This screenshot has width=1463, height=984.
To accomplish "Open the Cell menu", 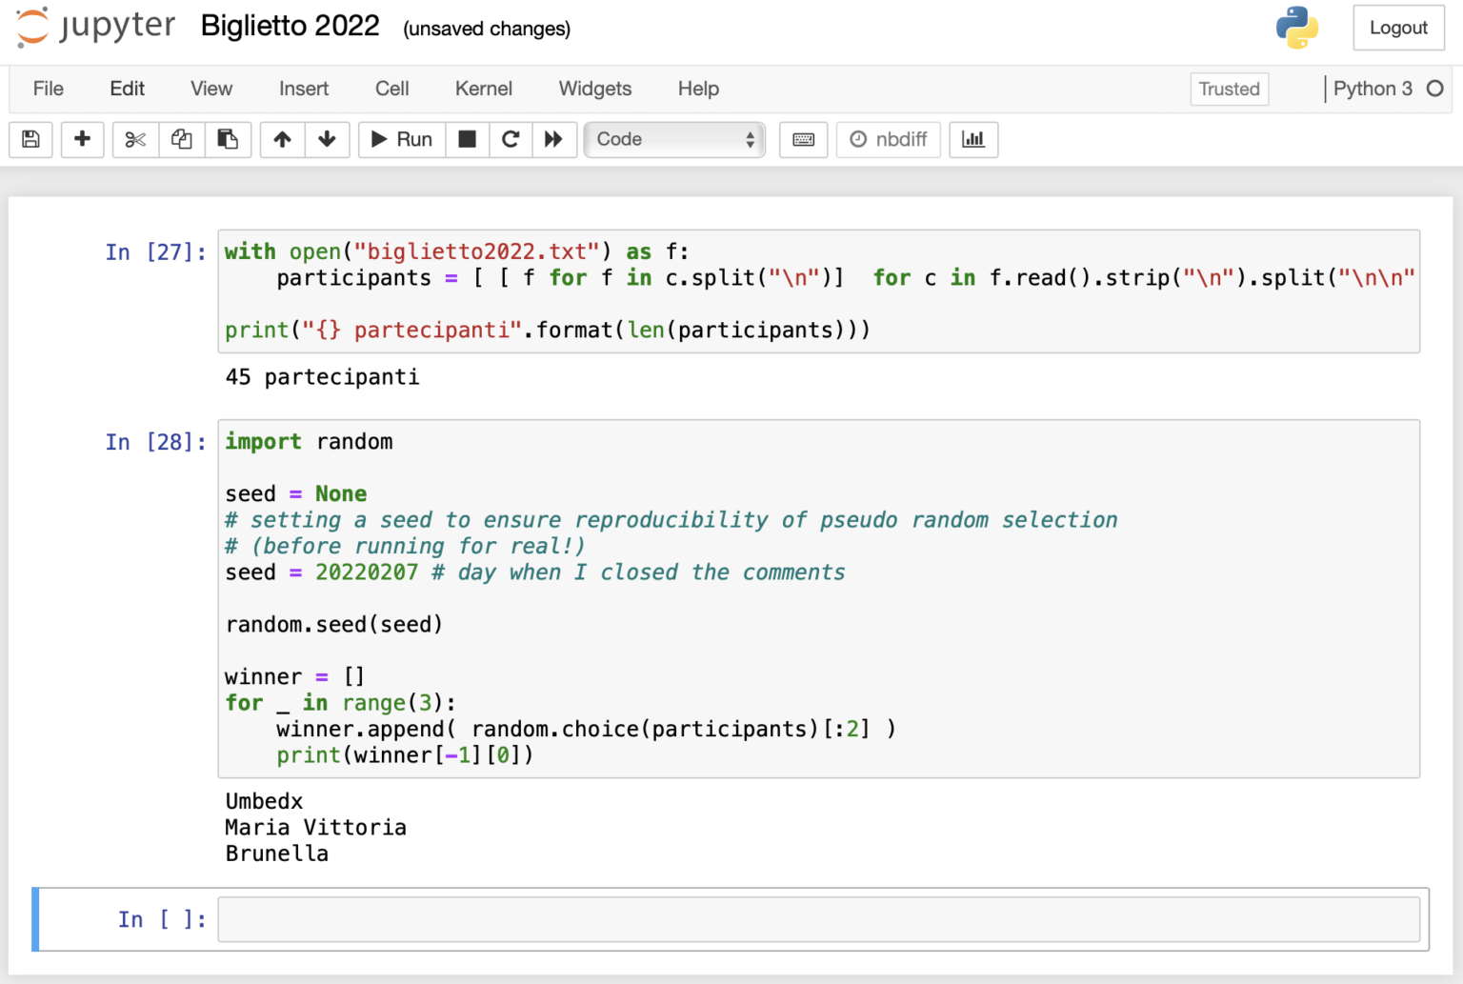I will [x=391, y=89].
